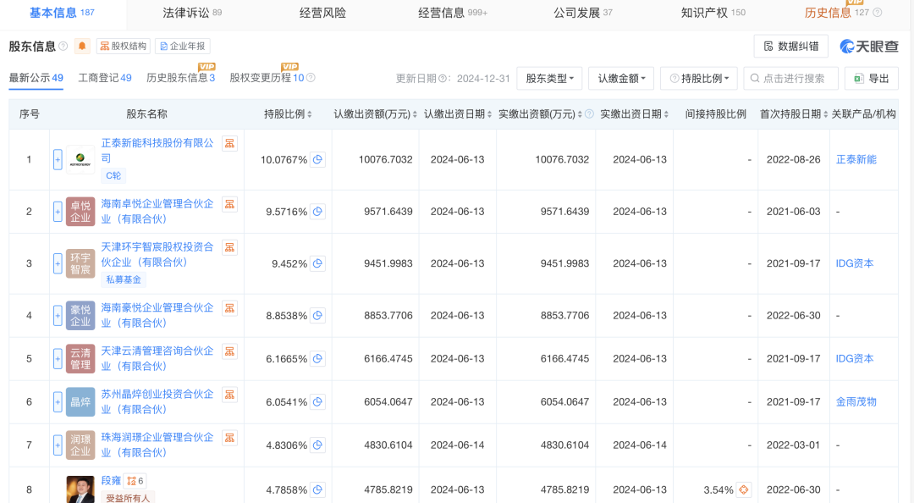Viewport: 914px width, 503px height.
Task: Click the bell icon beside 股东信息
Action: point(81,45)
